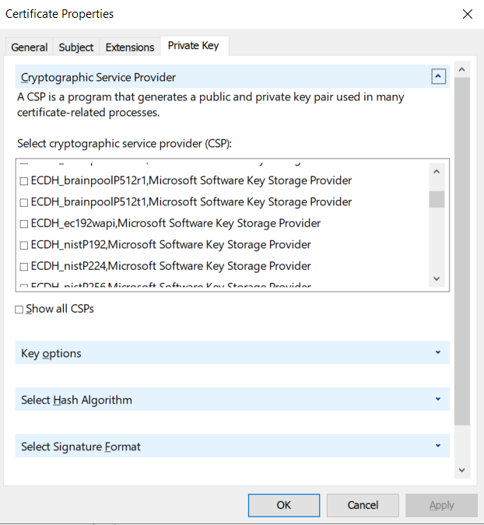Screen dimensions: 484x525
Task: Check ECDH_nistP192 provider checkbox
Action: point(24,246)
